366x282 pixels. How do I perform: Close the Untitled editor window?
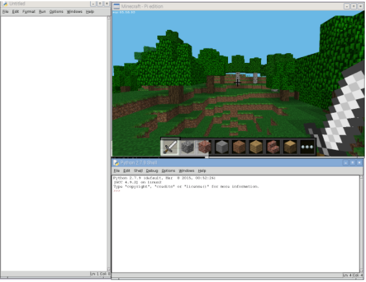click(x=107, y=4)
